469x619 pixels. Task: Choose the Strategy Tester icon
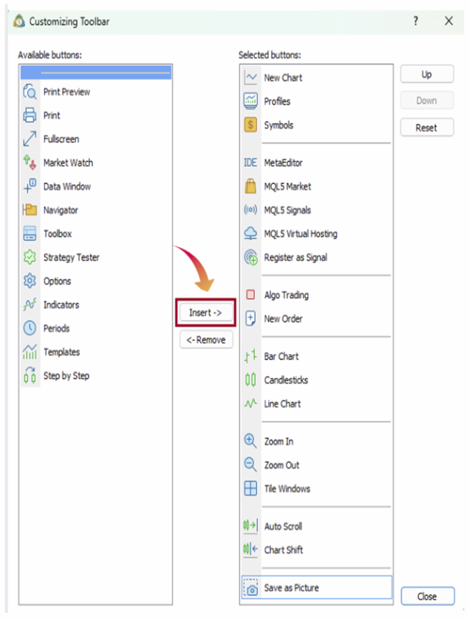pos(30,257)
